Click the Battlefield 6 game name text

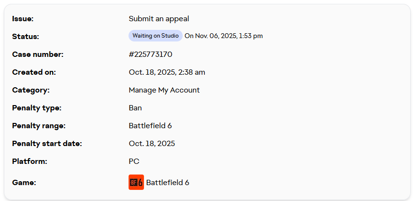click(168, 183)
